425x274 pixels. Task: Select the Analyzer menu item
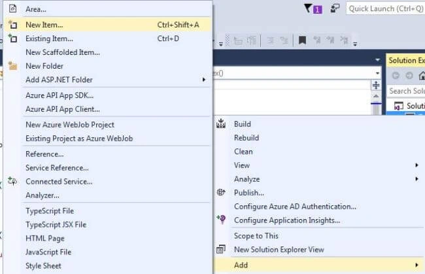click(x=107, y=196)
